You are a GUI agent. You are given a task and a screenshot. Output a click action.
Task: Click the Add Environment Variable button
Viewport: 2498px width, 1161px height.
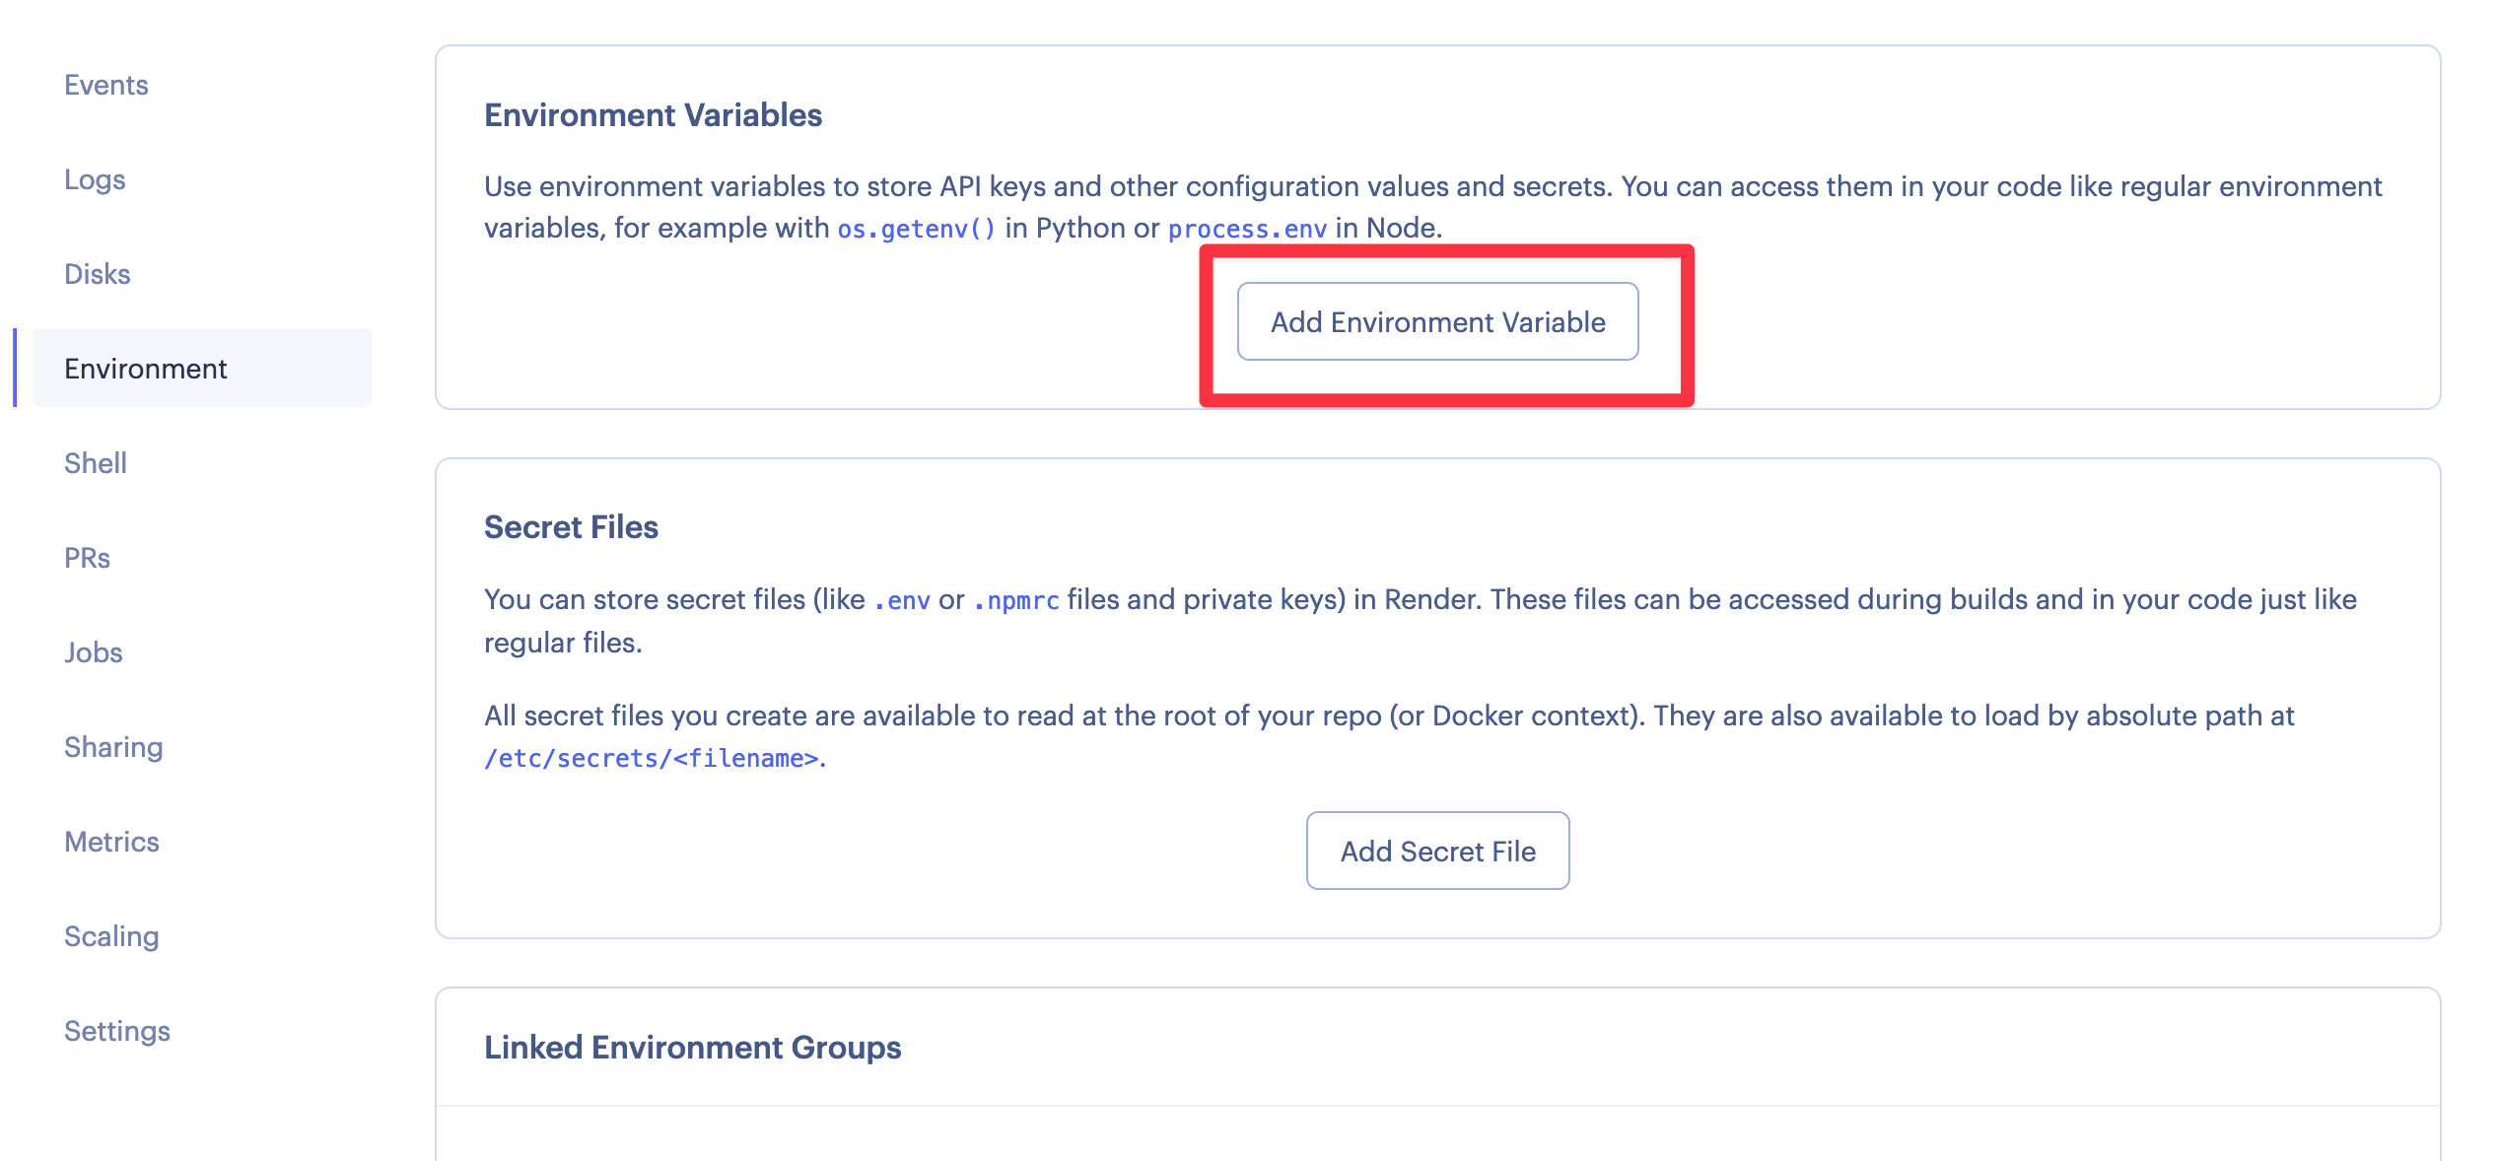pos(1437,321)
